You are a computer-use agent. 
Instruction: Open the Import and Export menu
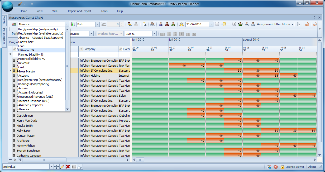pyautogui.click(x=79, y=11)
